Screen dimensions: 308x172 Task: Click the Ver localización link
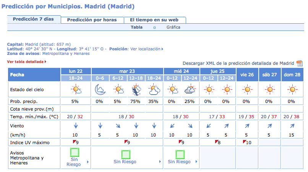point(147,49)
